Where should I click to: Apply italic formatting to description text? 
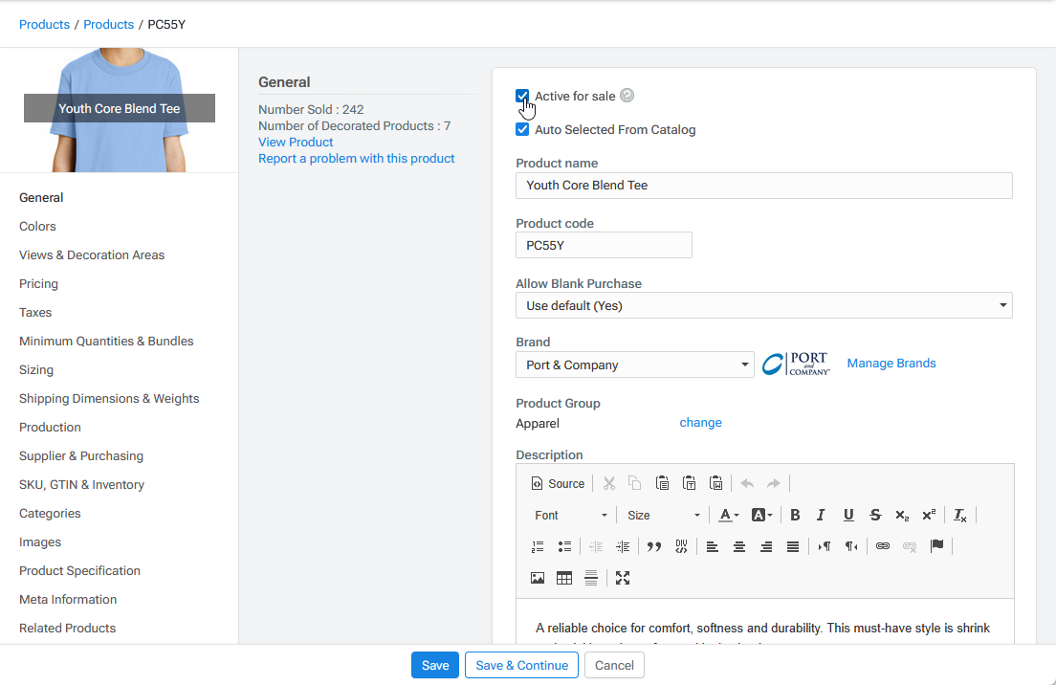tap(821, 515)
